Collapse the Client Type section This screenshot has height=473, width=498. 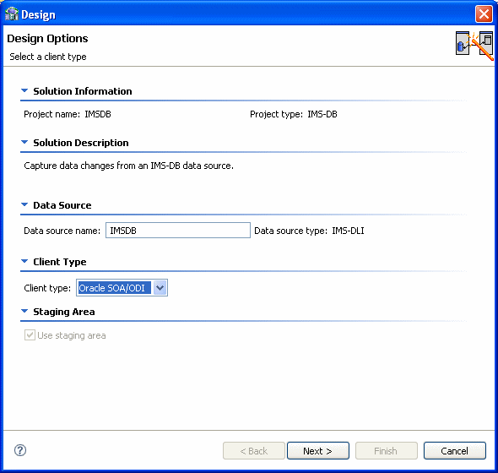24,262
